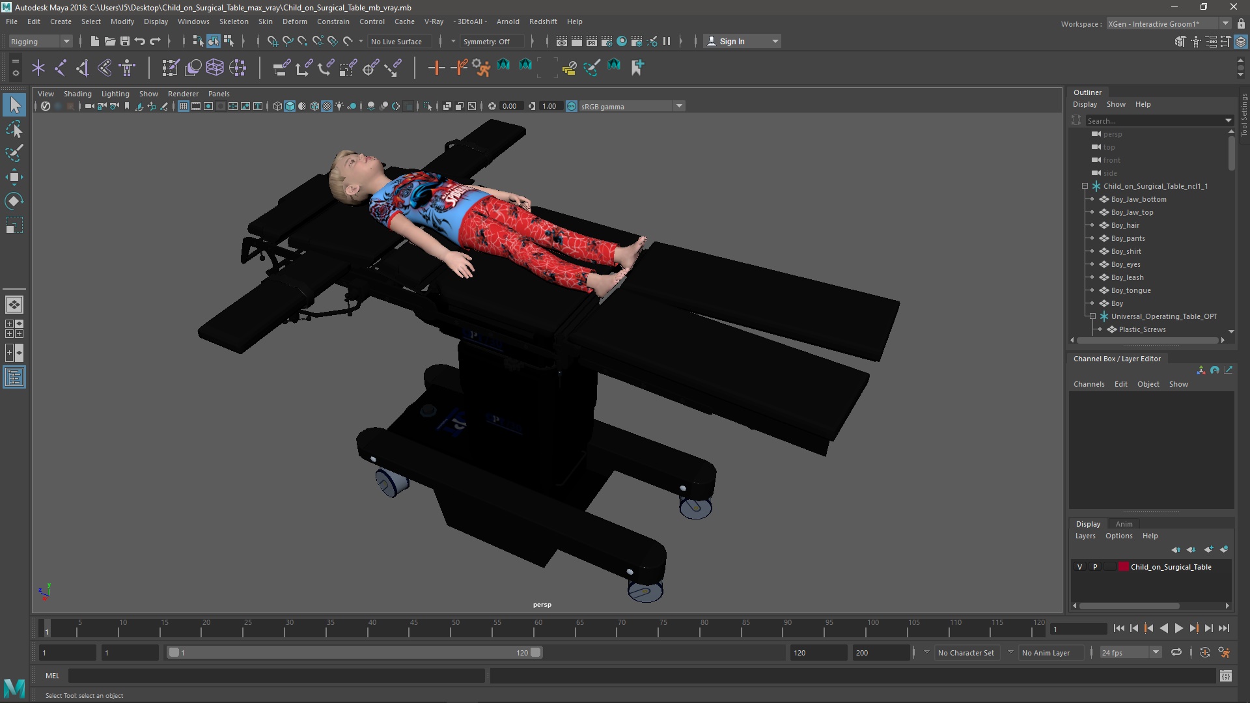Activate the Lasso select tool
Screen dimensions: 1250x703
14,130
